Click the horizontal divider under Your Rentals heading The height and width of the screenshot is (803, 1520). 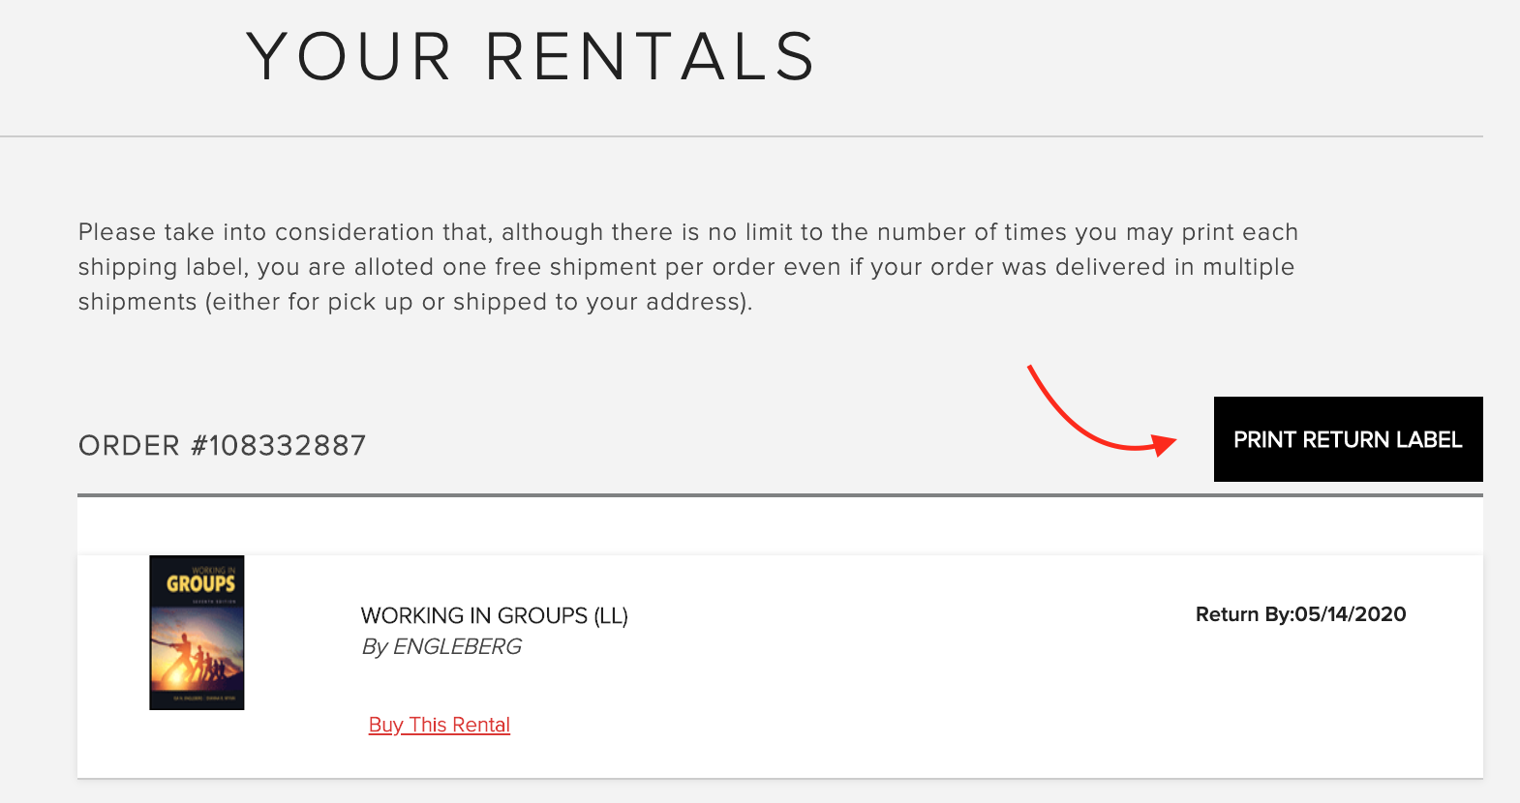click(x=742, y=136)
